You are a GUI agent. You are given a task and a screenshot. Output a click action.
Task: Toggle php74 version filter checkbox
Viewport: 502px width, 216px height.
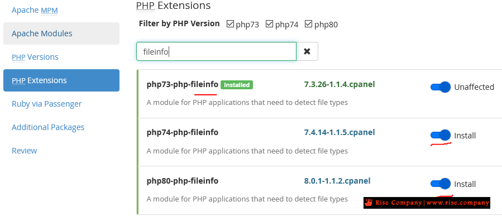(x=269, y=23)
